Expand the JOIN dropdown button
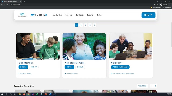172x96 pixels. pyautogui.click(x=148, y=15)
